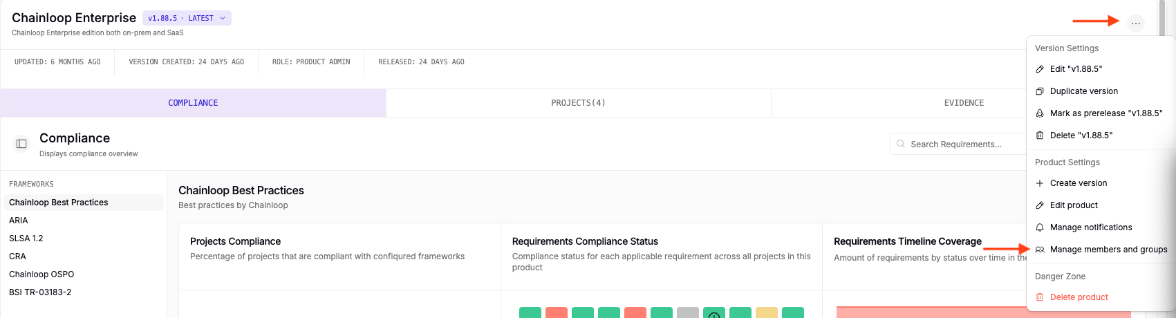Select Chainloop Best Practices framework
This screenshot has width=1176, height=318.
coord(84,203)
